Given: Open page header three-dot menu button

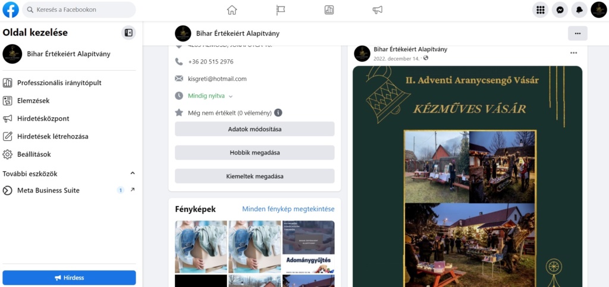Looking at the screenshot, I should [x=577, y=33].
